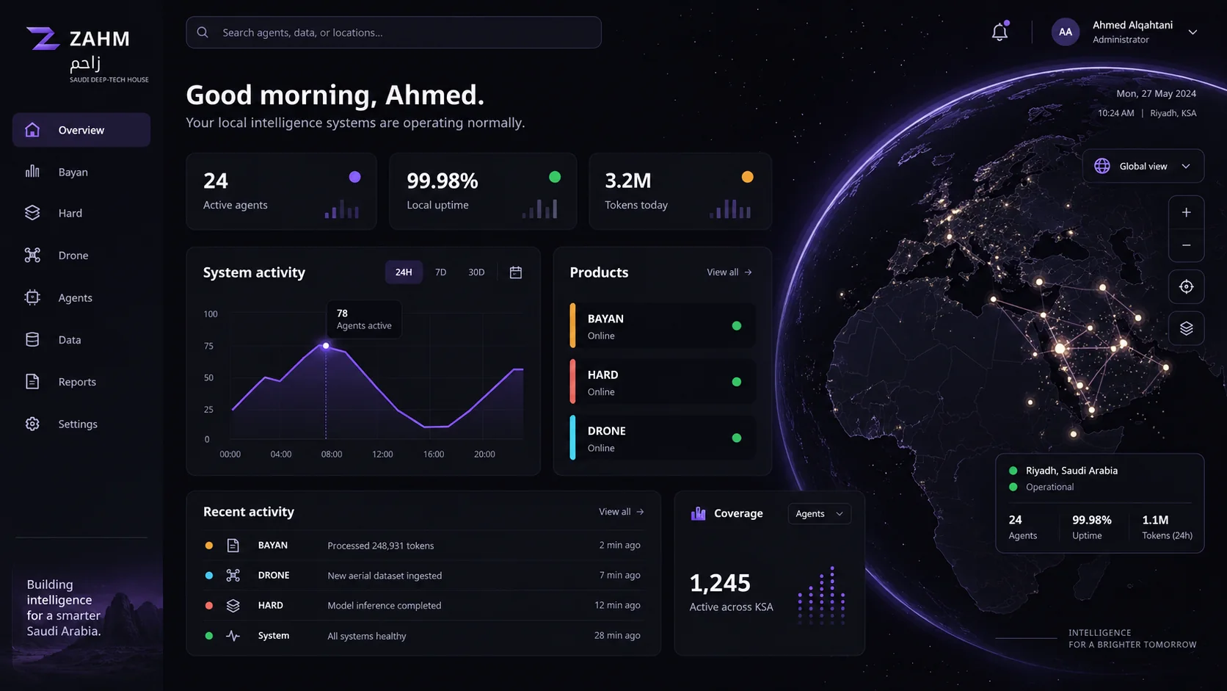The image size is (1227, 691).
Task: Switch system activity to 7D
Action: 440,272
